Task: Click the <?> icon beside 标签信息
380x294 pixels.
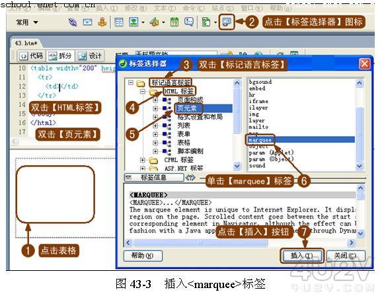Action: 190,178
